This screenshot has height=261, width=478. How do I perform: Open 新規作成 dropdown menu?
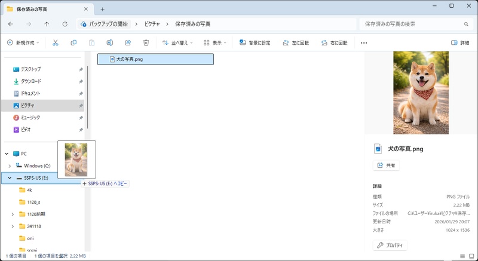(x=23, y=43)
